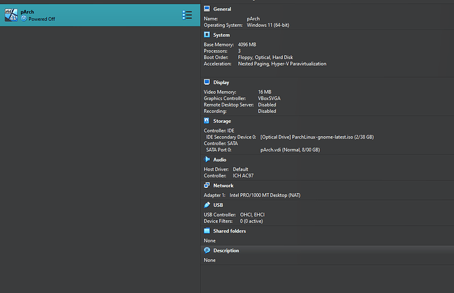Click the IDE Secondary Device 0 label

click(231, 137)
